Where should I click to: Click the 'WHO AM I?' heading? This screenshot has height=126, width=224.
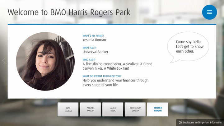89,60
